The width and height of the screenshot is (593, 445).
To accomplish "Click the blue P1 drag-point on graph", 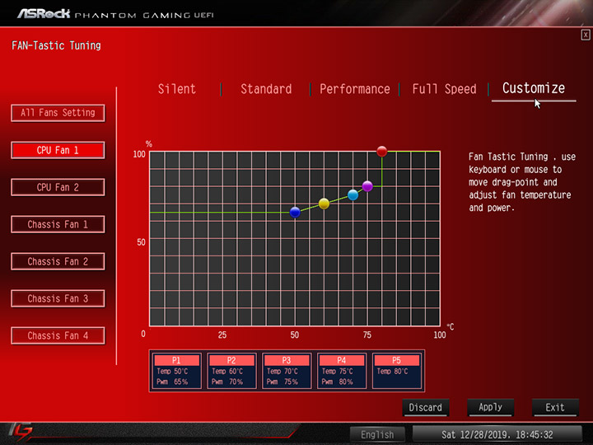I will pyautogui.click(x=295, y=213).
